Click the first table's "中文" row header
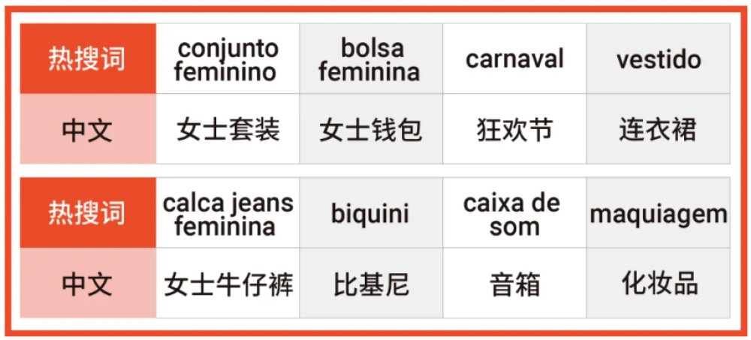This screenshot has width=751, height=340. coord(88,129)
